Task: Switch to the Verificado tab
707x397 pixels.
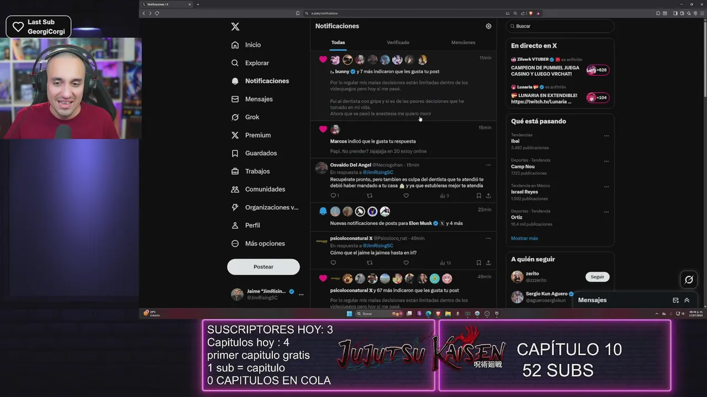Action: coord(398,42)
